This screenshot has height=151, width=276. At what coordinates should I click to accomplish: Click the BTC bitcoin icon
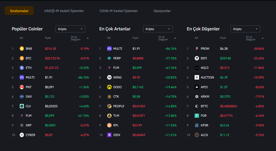22,58
